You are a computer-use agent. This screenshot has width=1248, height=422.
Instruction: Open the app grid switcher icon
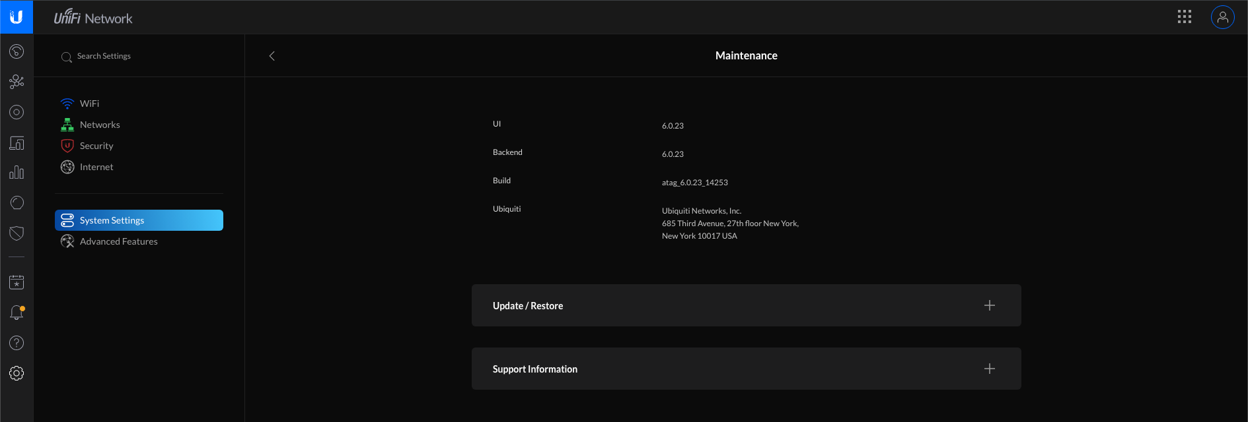click(x=1184, y=17)
